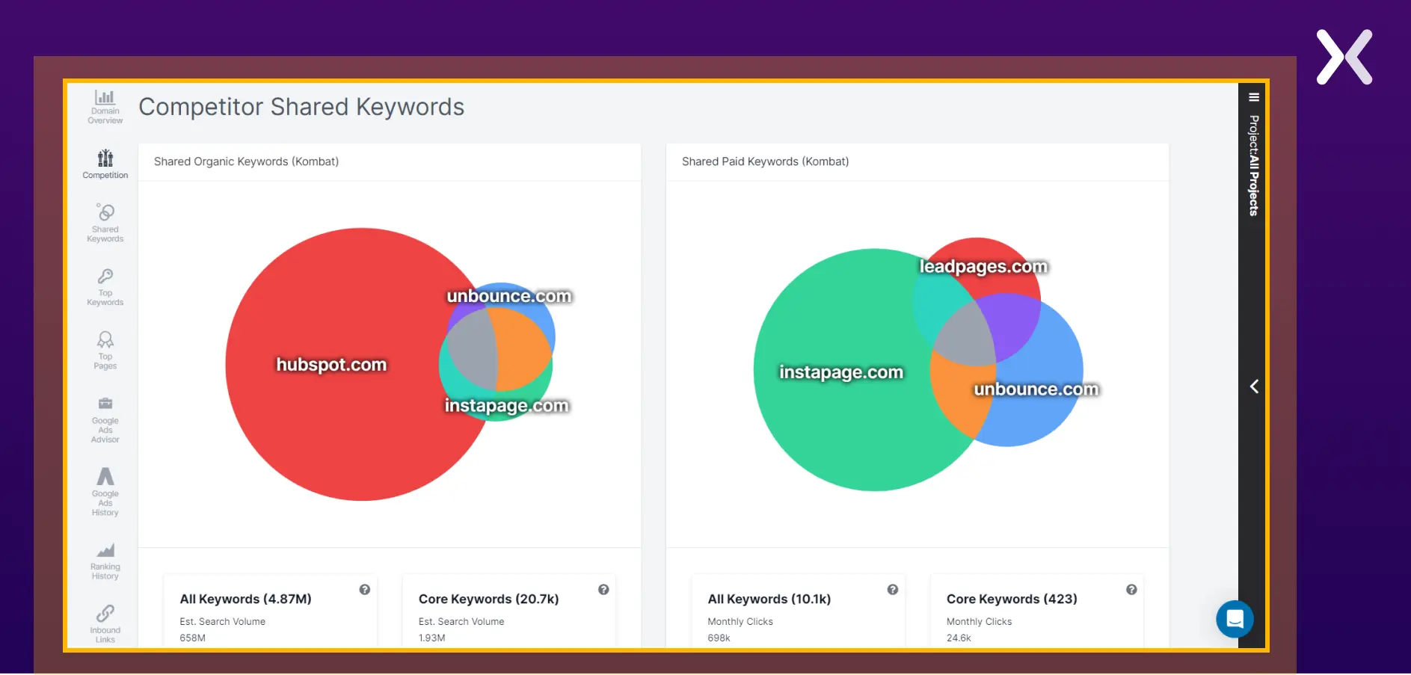This screenshot has width=1411, height=675.
Task: Click the Shared Paid Keywords (Kombat) heading
Action: click(x=765, y=161)
